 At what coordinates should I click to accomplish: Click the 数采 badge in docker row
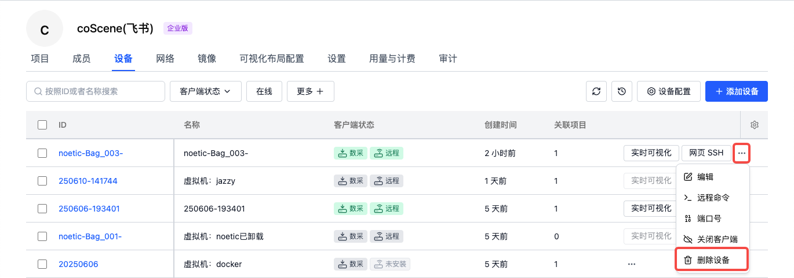351,264
